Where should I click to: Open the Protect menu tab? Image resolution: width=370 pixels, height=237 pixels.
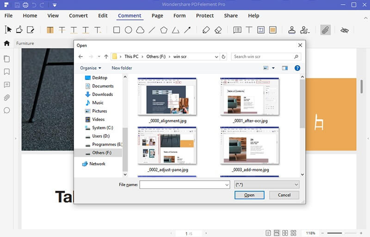(x=205, y=16)
